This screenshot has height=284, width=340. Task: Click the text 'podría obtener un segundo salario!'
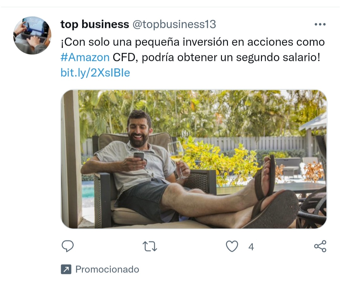[x=231, y=58]
